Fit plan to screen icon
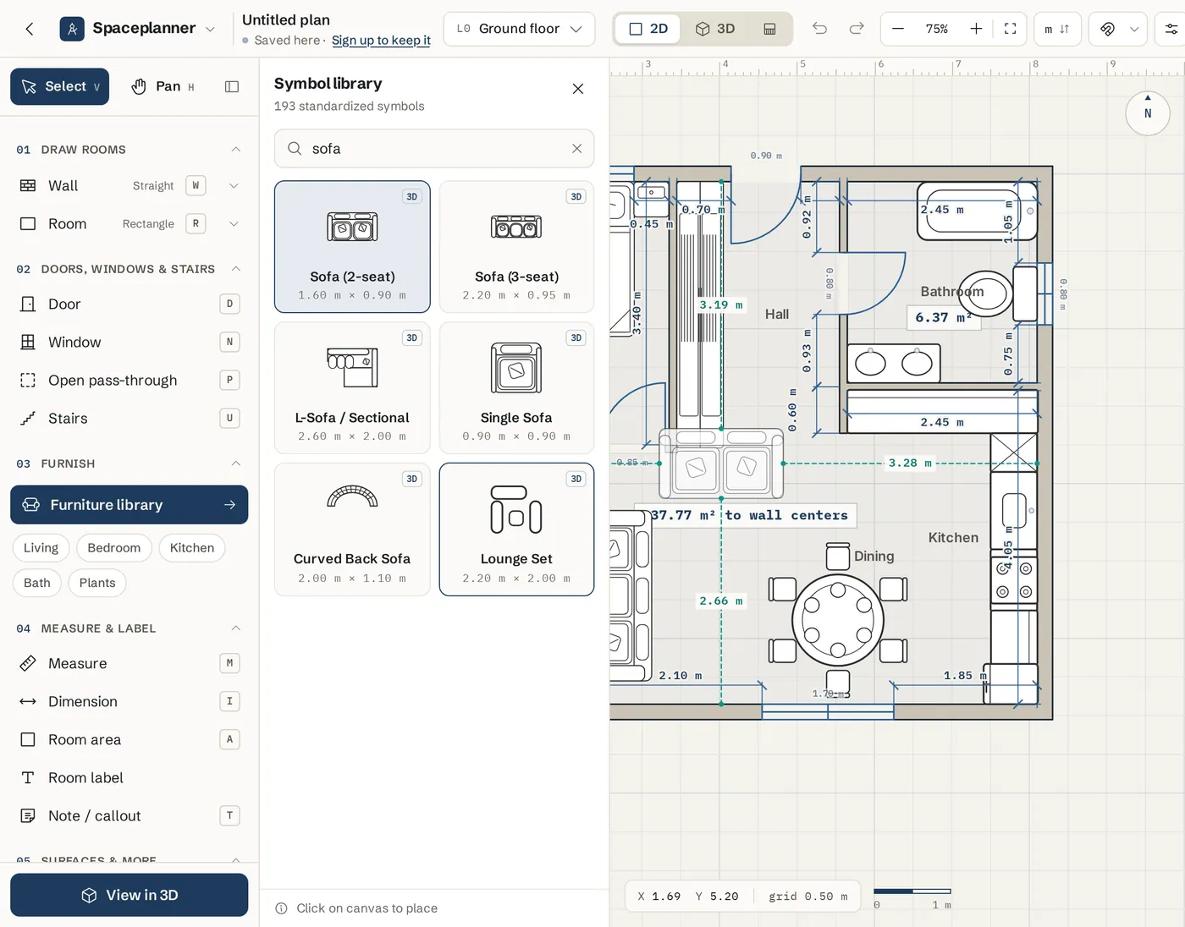Image resolution: width=1185 pixels, height=927 pixels. coord(1010,29)
